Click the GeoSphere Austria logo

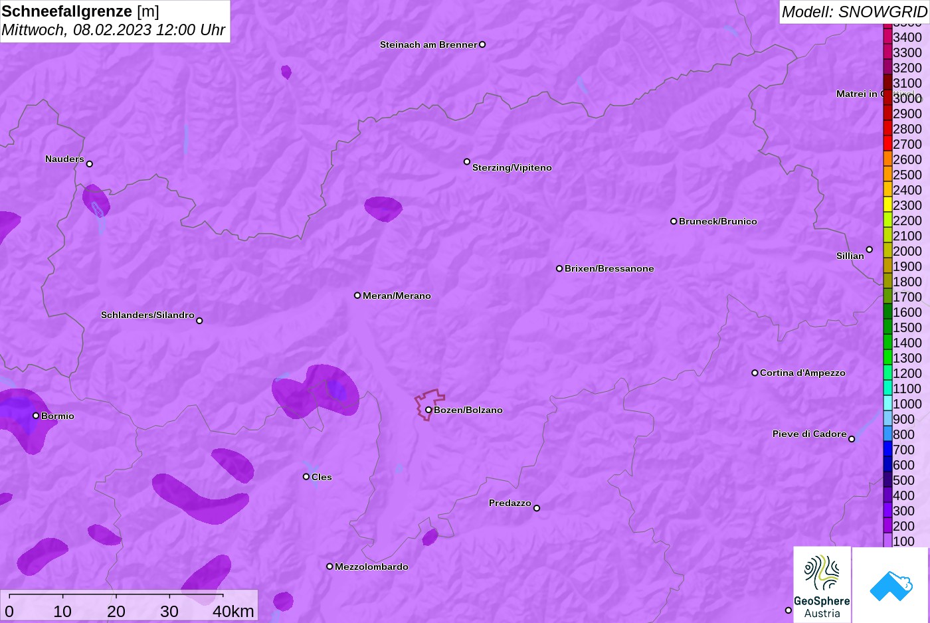pyautogui.click(x=822, y=584)
